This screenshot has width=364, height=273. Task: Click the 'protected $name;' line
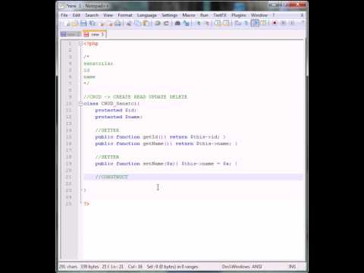pos(119,117)
